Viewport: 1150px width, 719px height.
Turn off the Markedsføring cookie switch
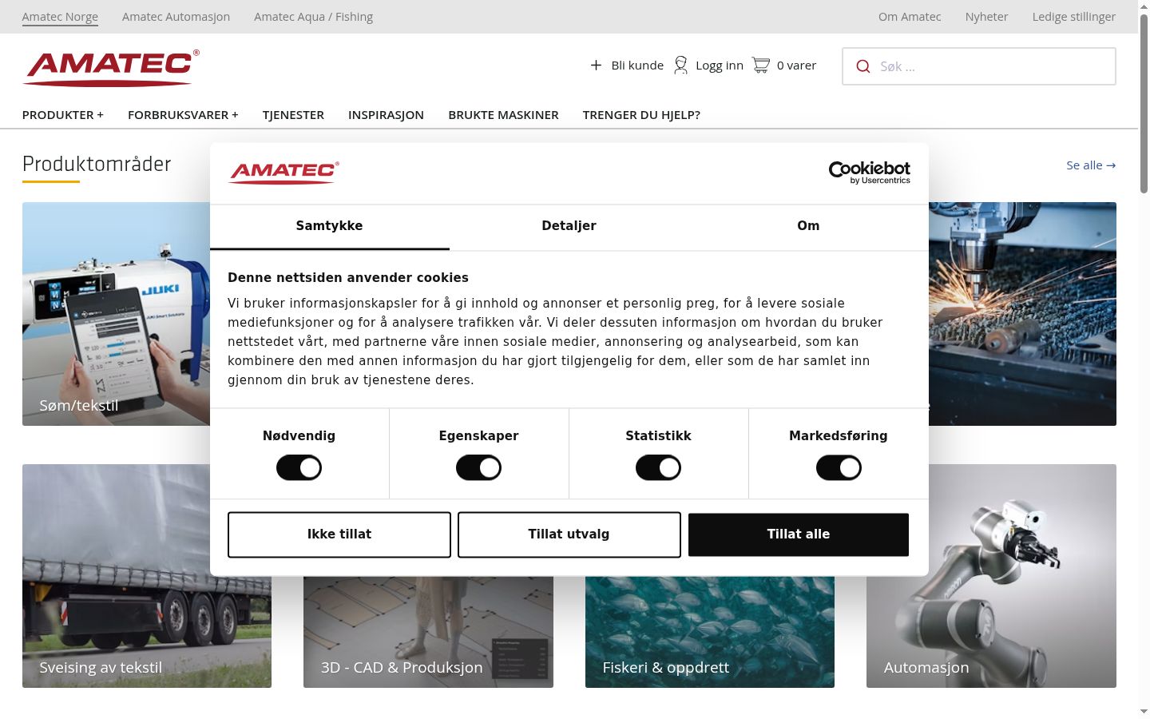click(x=839, y=467)
